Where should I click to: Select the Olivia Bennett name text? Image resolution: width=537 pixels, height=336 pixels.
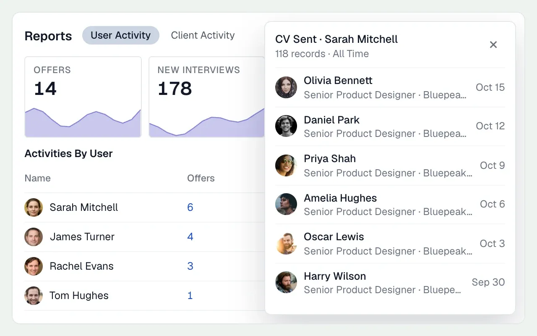[x=338, y=80]
